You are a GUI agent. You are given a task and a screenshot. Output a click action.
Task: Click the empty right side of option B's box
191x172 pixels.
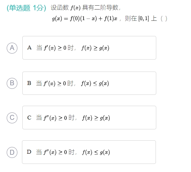(133, 83)
